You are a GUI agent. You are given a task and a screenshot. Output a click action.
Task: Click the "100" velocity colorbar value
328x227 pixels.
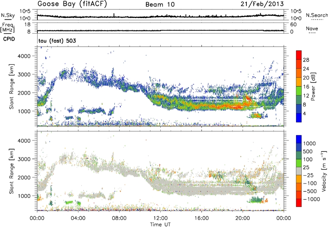[x=308, y=159]
